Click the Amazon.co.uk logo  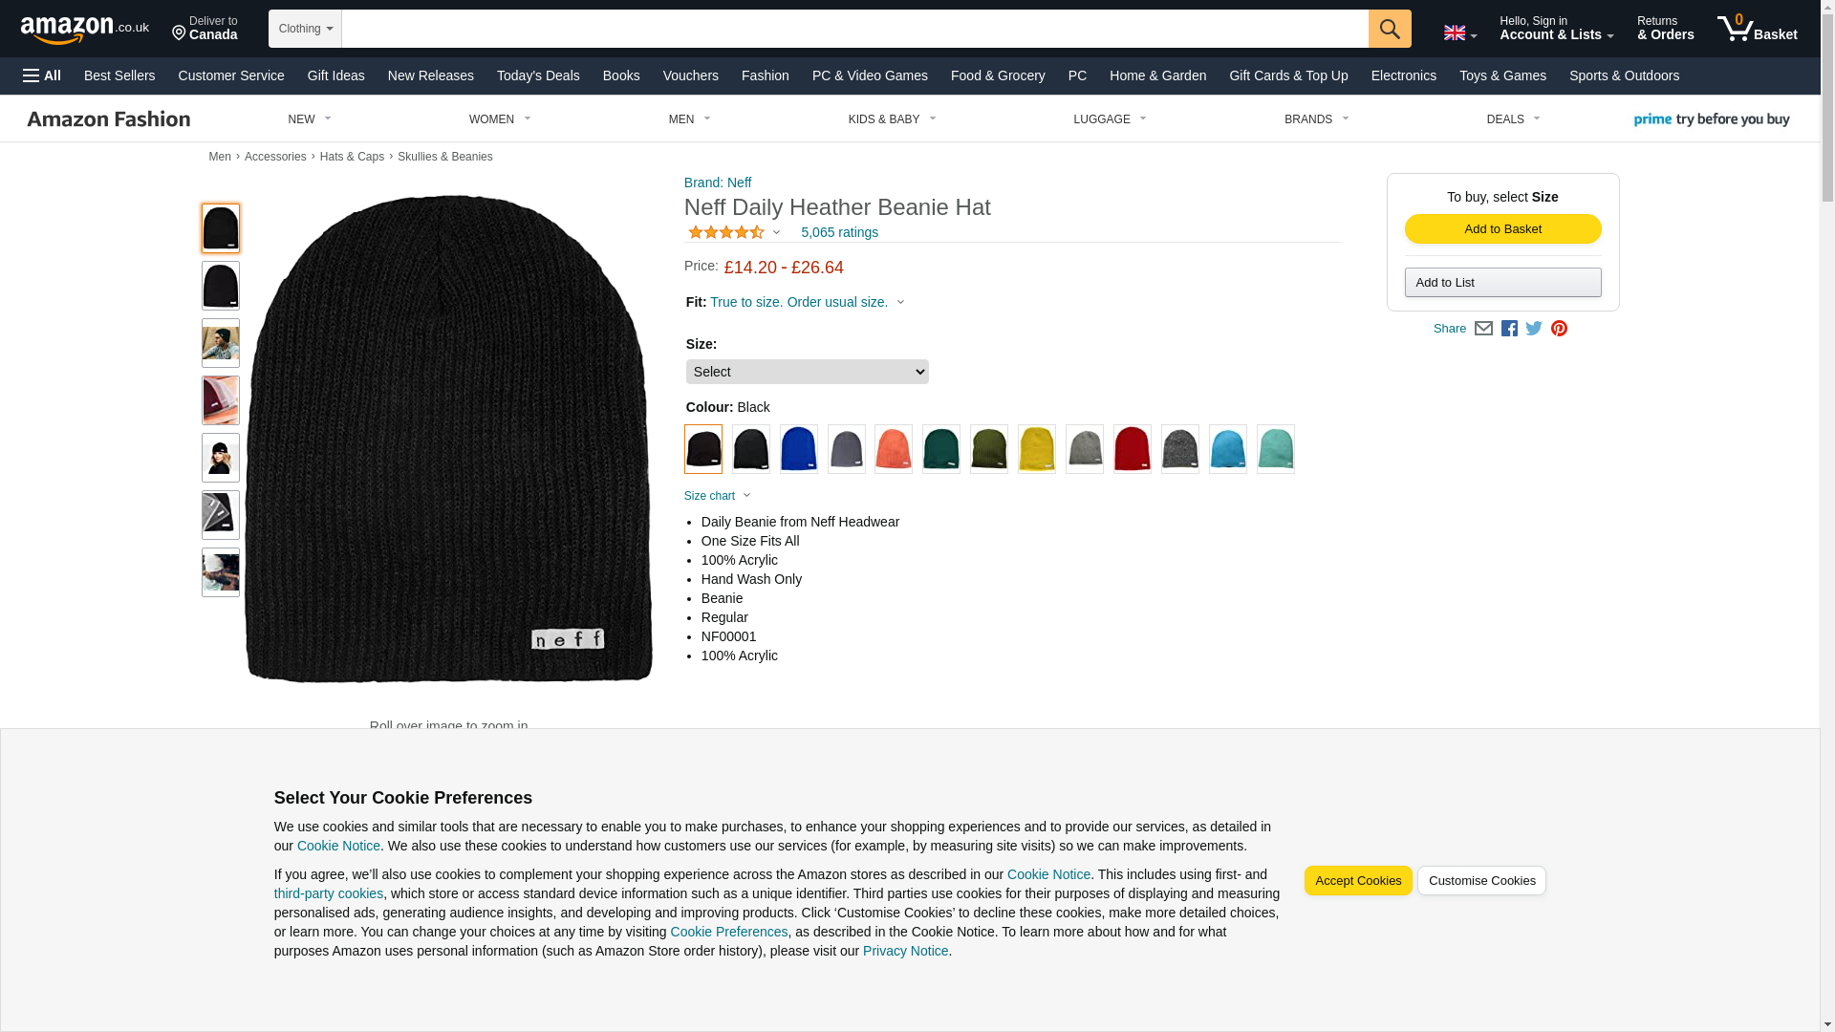[84, 30]
